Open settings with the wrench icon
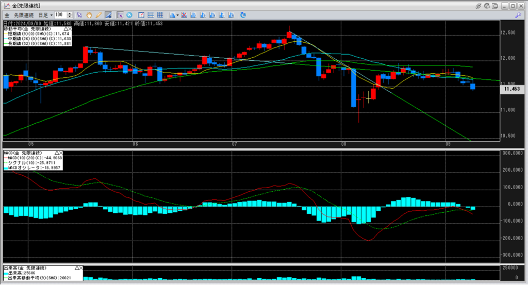The image size is (528, 285). pyautogui.click(x=518, y=15)
